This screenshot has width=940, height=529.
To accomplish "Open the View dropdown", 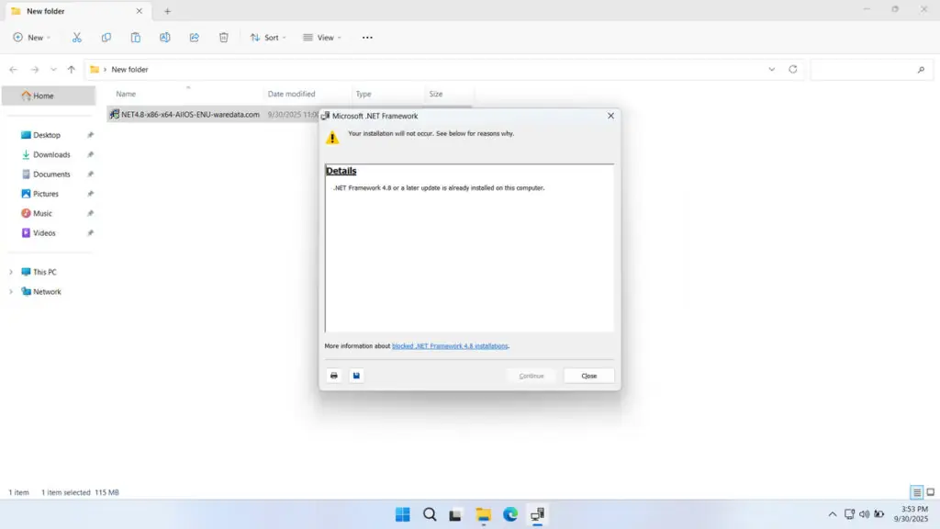I will tap(321, 38).
